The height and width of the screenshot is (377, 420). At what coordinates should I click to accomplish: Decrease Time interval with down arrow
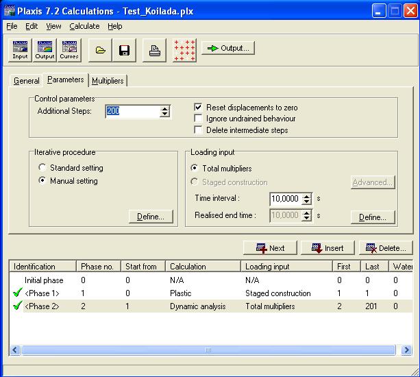pyautogui.click(x=306, y=202)
